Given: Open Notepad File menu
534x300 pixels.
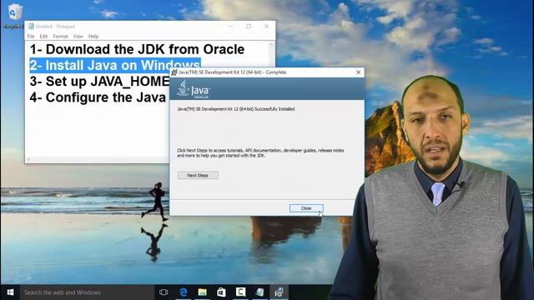Looking at the screenshot, I should (31, 36).
